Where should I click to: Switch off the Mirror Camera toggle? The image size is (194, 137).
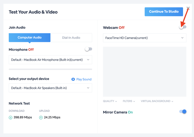(183, 112)
